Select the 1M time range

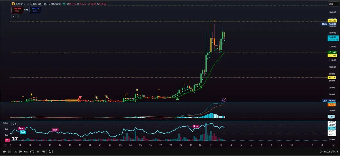pos(15,152)
